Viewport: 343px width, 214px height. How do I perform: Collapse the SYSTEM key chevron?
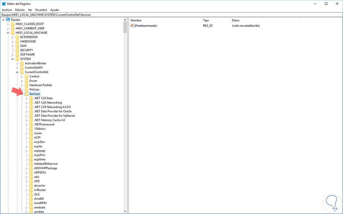pos(12,59)
